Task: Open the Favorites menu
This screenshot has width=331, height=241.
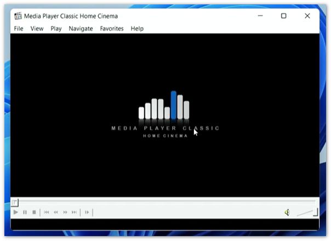Action: pos(112,28)
